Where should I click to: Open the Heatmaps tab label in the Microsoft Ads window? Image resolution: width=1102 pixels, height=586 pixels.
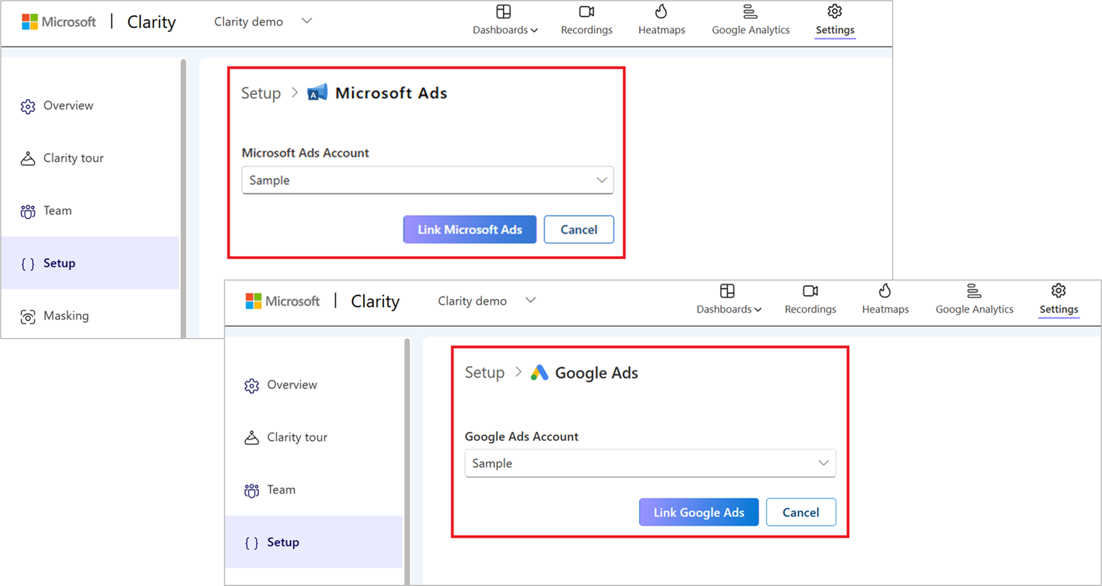661,30
